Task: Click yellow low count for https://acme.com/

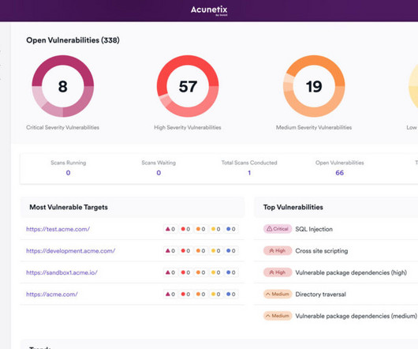Action: [215, 294]
